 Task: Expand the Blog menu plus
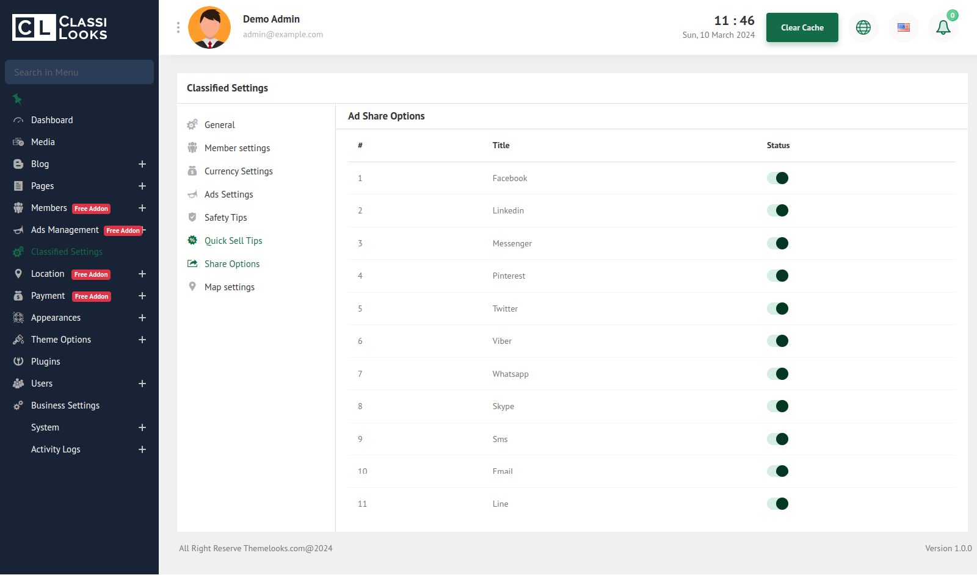[142, 164]
